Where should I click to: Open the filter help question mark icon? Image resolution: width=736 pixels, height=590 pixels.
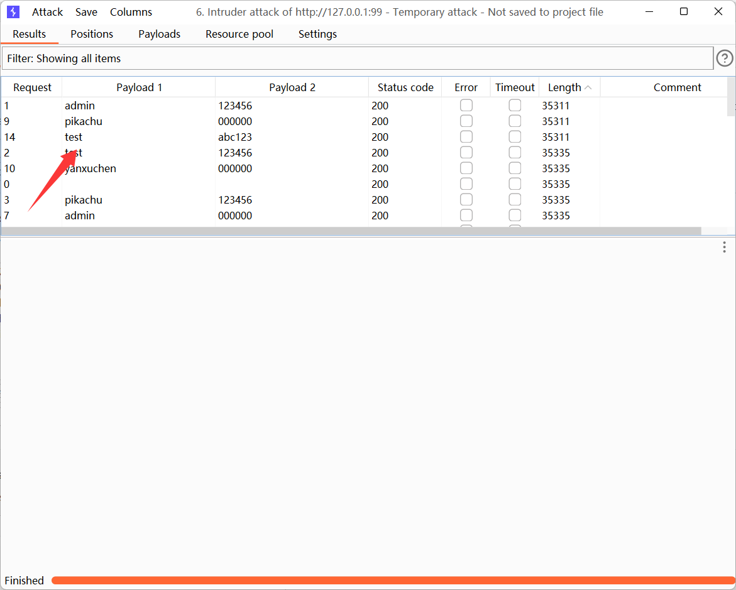pos(725,58)
